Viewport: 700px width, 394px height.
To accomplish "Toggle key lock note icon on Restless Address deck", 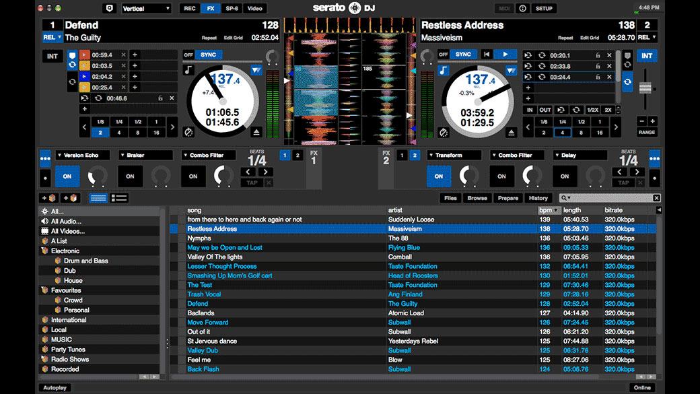I will [444, 70].
